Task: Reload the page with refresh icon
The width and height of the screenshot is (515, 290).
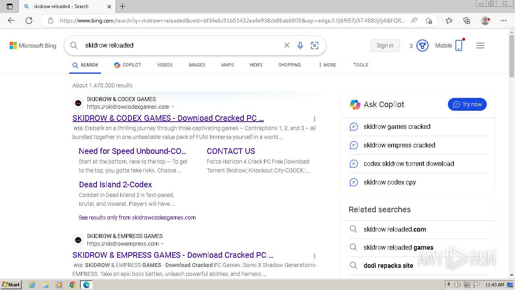Action: [x=29, y=21]
